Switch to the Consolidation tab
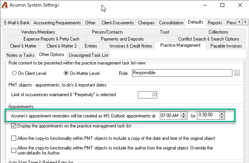Image resolution: width=249 pixels, height=163 pixels. pos(171,23)
